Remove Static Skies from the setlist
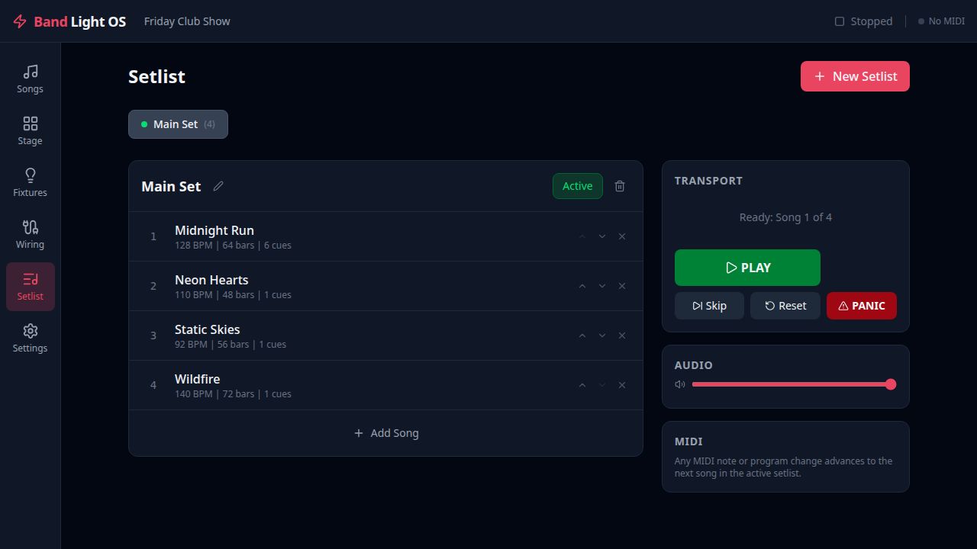The image size is (977, 549). pyautogui.click(x=622, y=335)
